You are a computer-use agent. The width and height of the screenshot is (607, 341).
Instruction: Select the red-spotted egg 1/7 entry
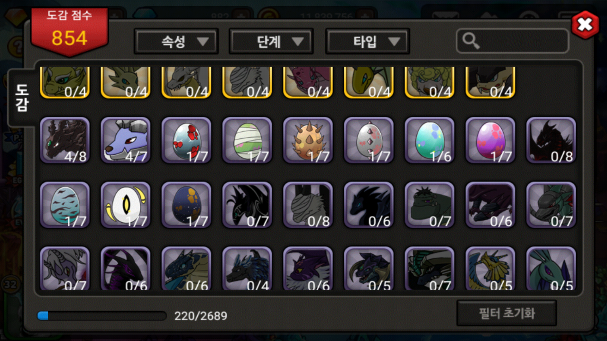click(186, 140)
